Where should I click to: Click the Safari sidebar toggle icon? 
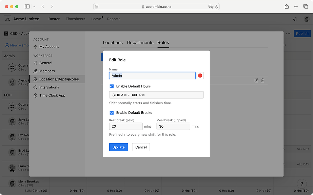coord(27,6)
